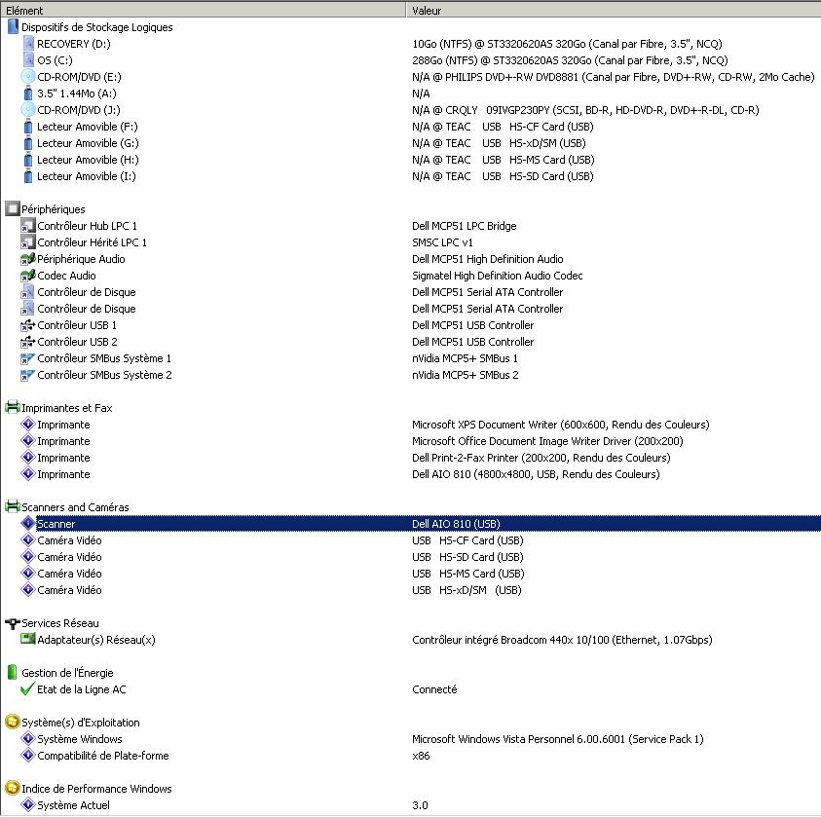Viewport: 821px width, 817px height.
Task: Select the Contrôleur Hérité LPC 1 row
Action: point(411,242)
